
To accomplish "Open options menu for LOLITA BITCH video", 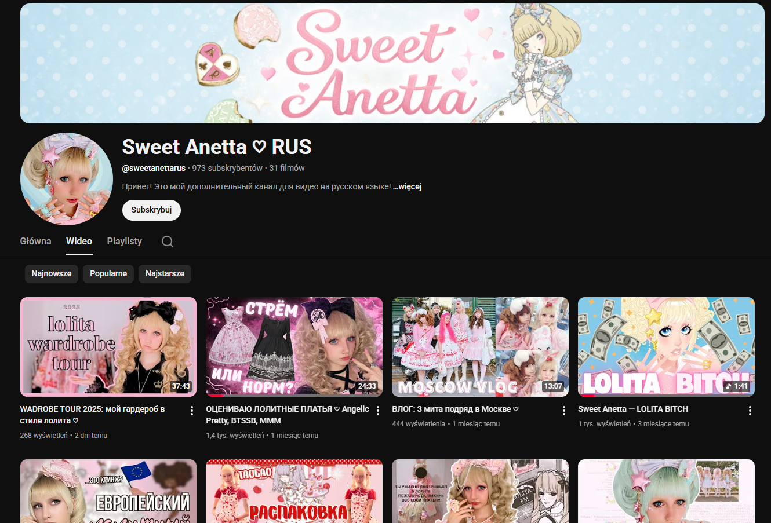I will (x=750, y=411).
